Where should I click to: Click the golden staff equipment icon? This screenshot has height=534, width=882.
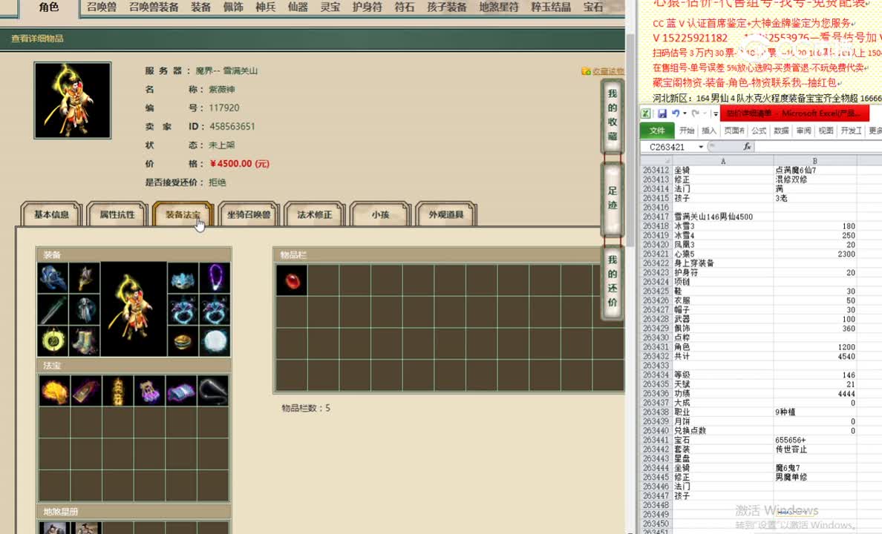click(x=85, y=277)
